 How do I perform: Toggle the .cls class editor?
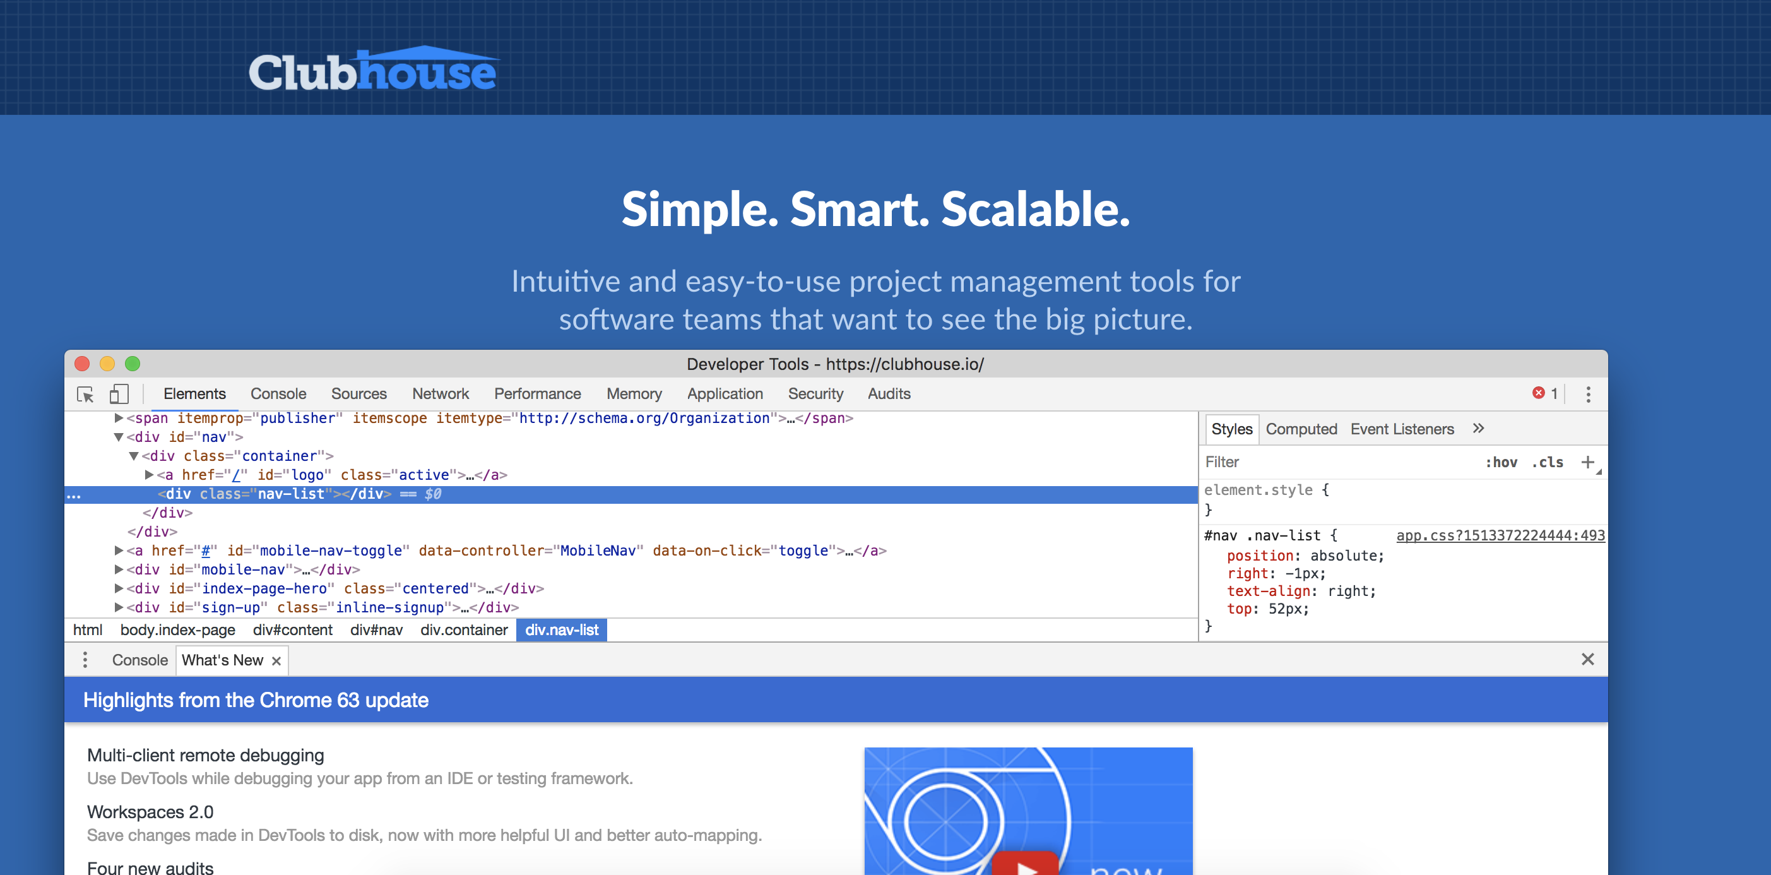1547,462
